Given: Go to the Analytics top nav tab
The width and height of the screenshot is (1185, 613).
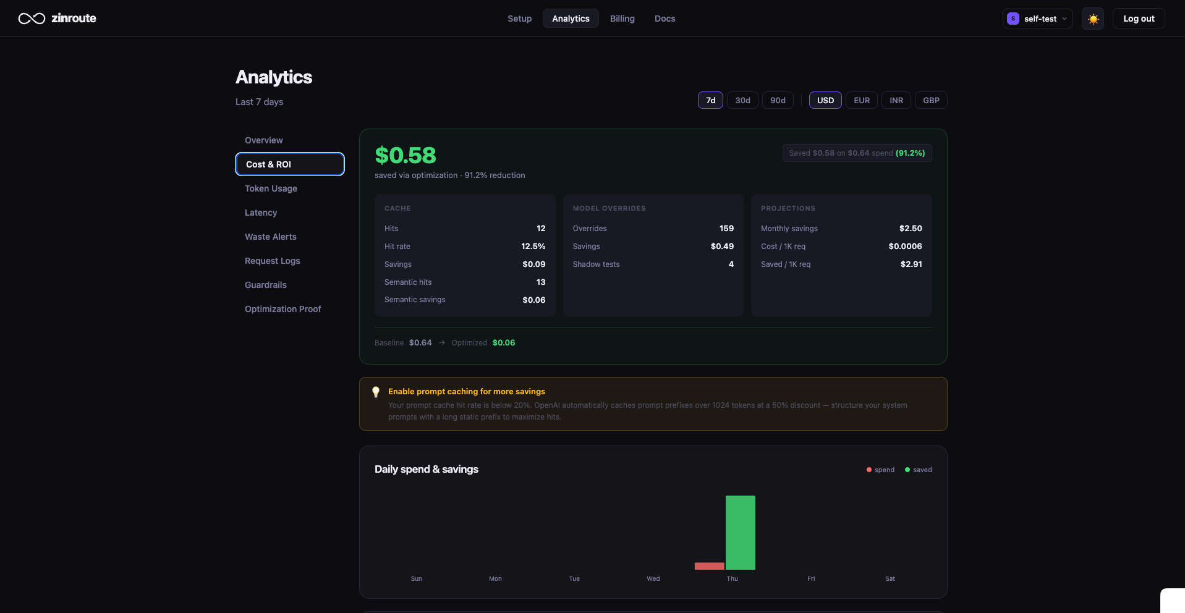Looking at the screenshot, I should 571,19.
